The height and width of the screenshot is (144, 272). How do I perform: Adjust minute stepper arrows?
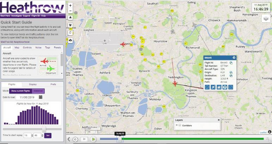pos(42,136)
